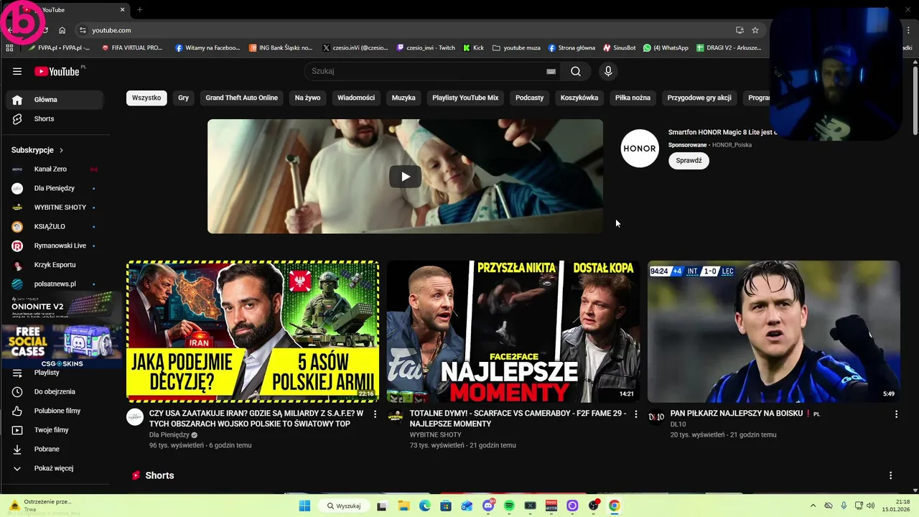Viewport: 919px width, 517px height.
Task: Open the Chrome apps grid
Action: pos(9,48)
